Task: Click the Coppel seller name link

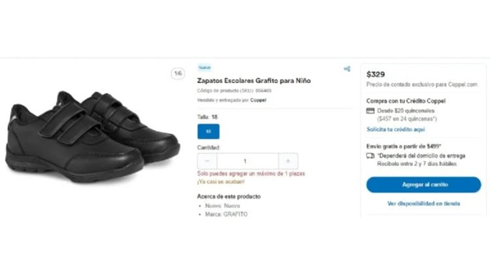Action: click(258, 100)
